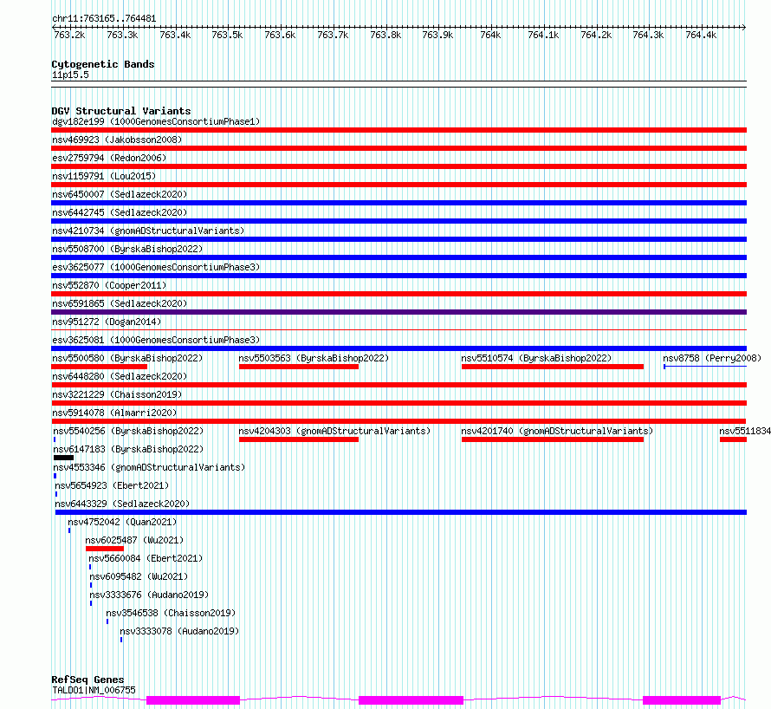
Task: Click the first magenta TALDO1 exon block
Action: (x=193, y=700)
